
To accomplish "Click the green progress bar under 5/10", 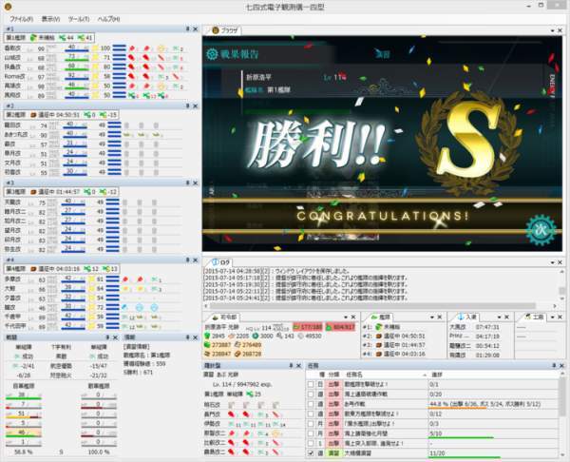I will tap(461, 437).
